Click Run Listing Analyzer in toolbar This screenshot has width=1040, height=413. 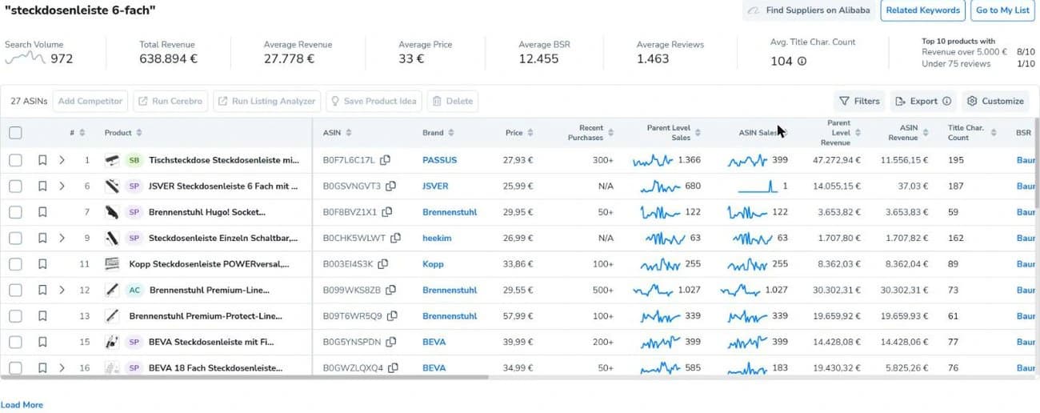click(x=266, y=102)
